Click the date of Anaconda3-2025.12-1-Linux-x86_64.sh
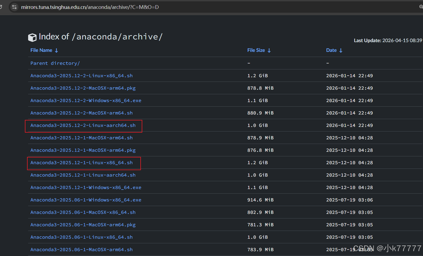Image resolution: width=423 pixels, height=256 pixels. [349, 163]
